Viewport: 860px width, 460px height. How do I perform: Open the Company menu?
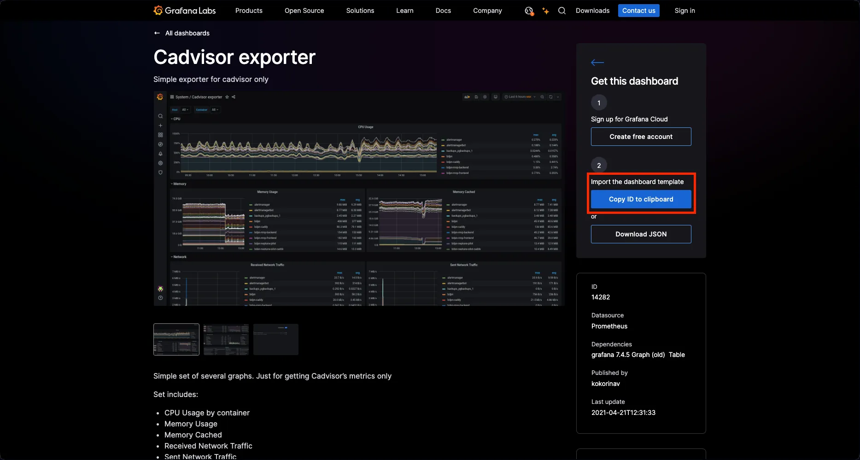pos(487,11)
